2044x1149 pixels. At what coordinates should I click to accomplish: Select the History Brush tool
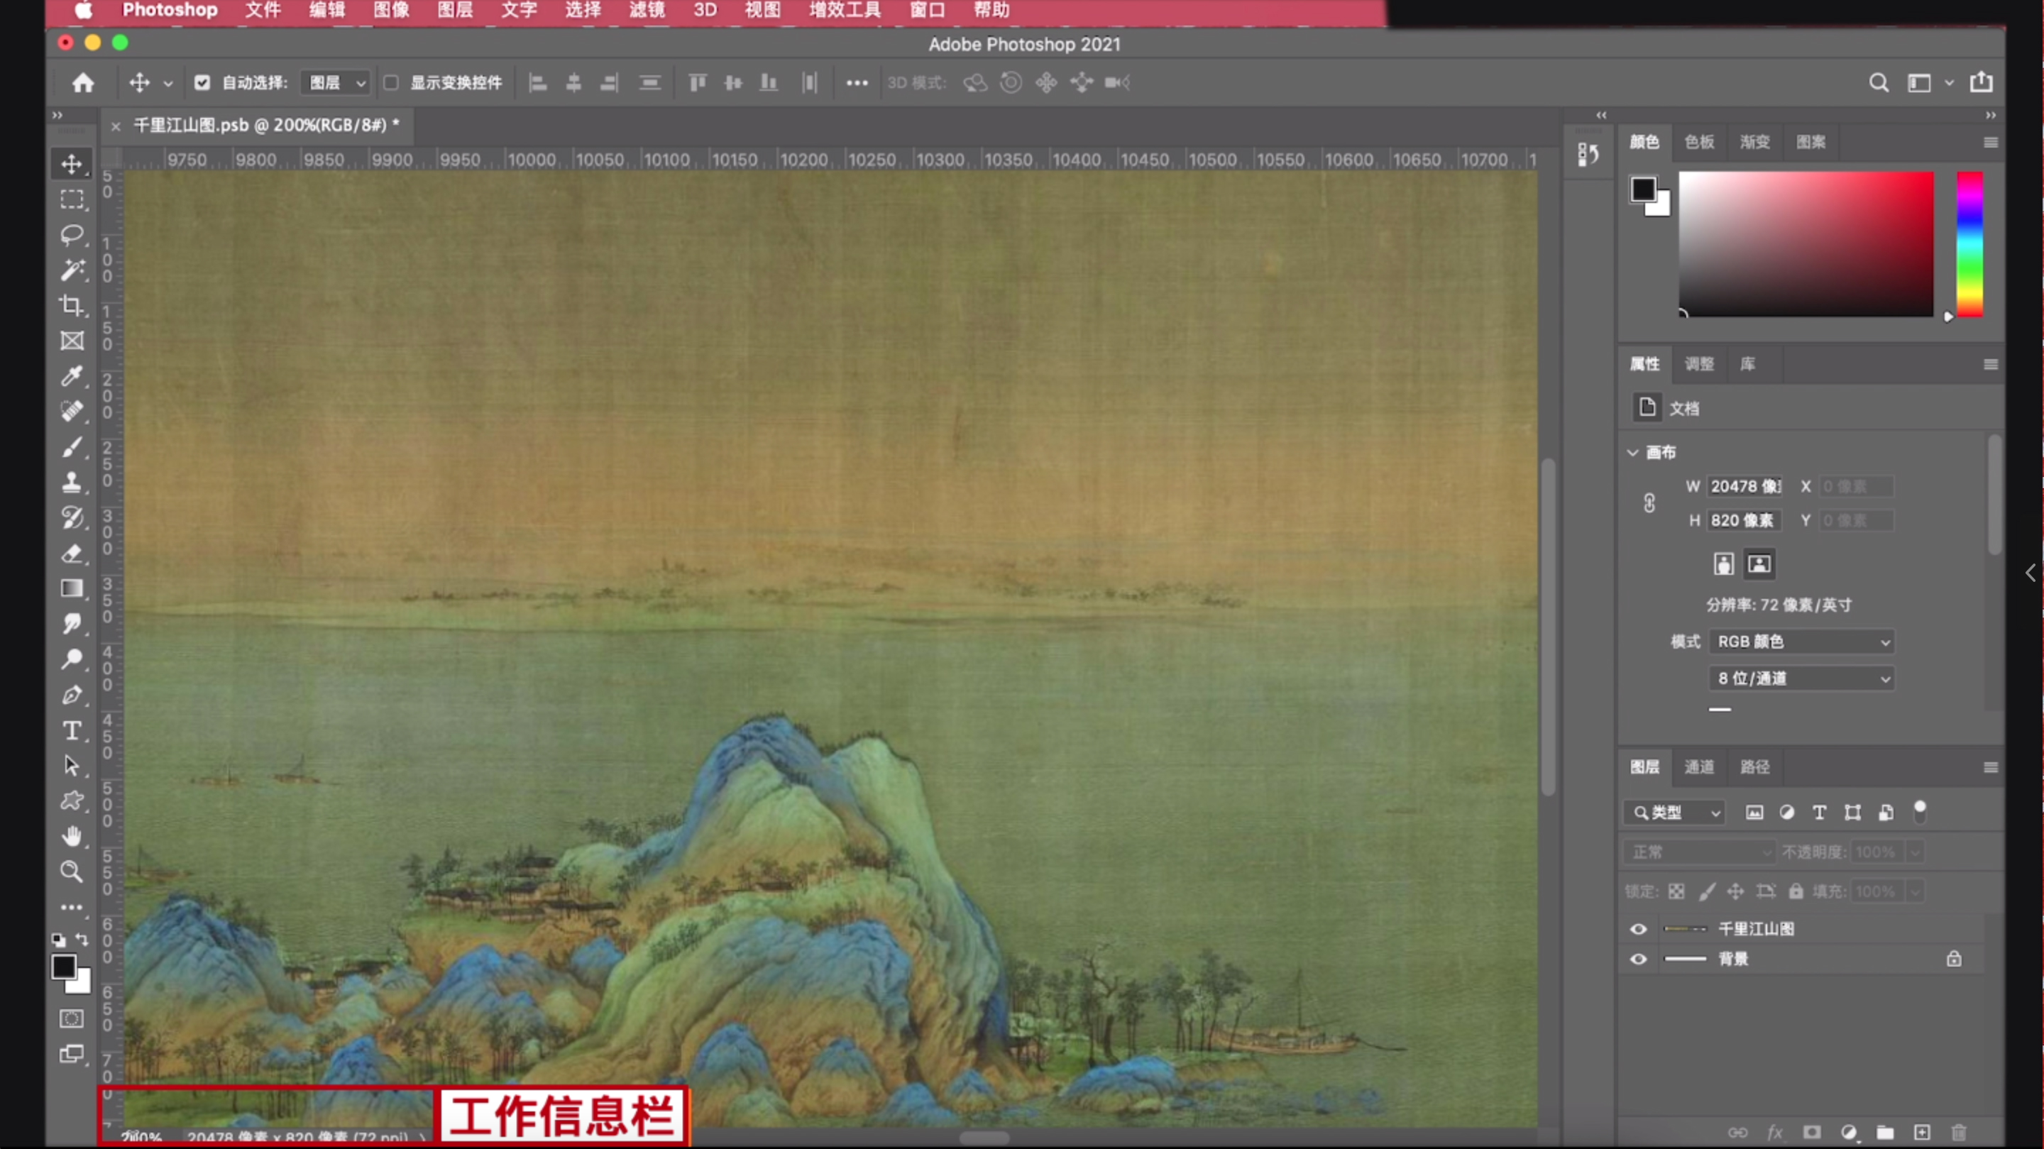point(72,517)
